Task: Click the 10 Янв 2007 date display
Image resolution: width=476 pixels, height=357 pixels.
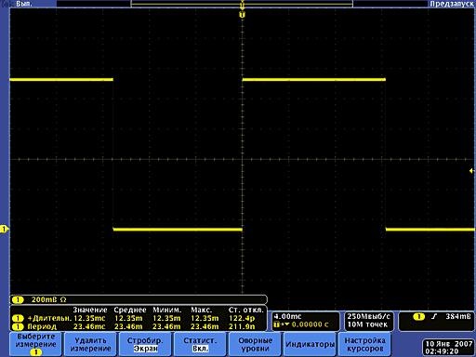Action: (449, 344)
